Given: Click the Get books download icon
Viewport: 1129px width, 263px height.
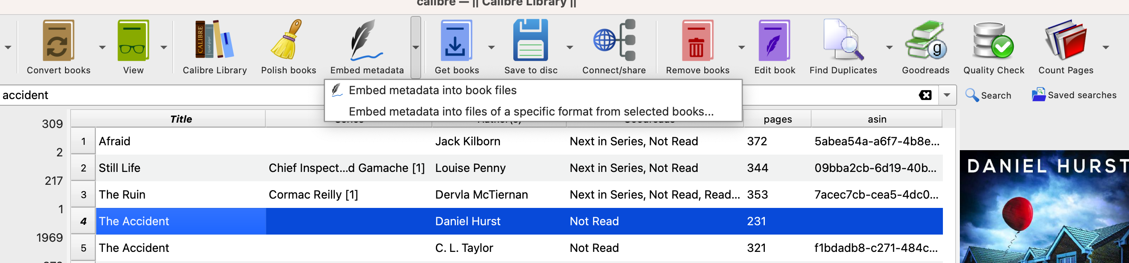Looking at the screenshot, I should coord(456,41).
